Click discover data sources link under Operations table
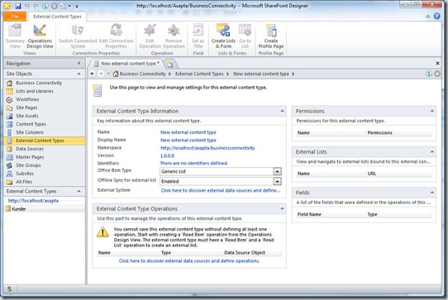 (x=189, y=261)
